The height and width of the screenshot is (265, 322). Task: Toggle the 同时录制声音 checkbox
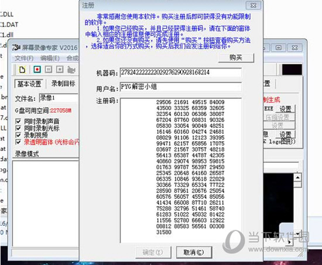click(18, 121)
